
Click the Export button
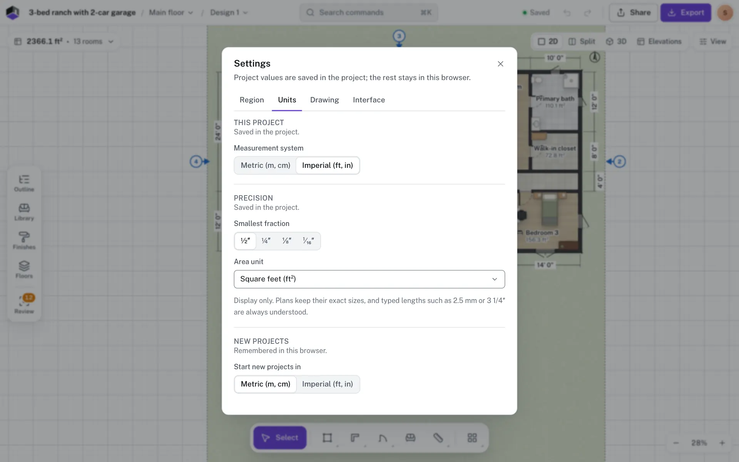point(686,13)
